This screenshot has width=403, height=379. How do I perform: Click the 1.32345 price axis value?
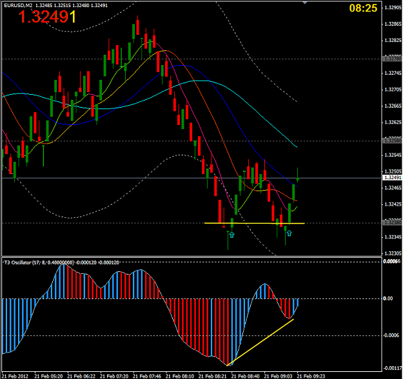(393, 237)
